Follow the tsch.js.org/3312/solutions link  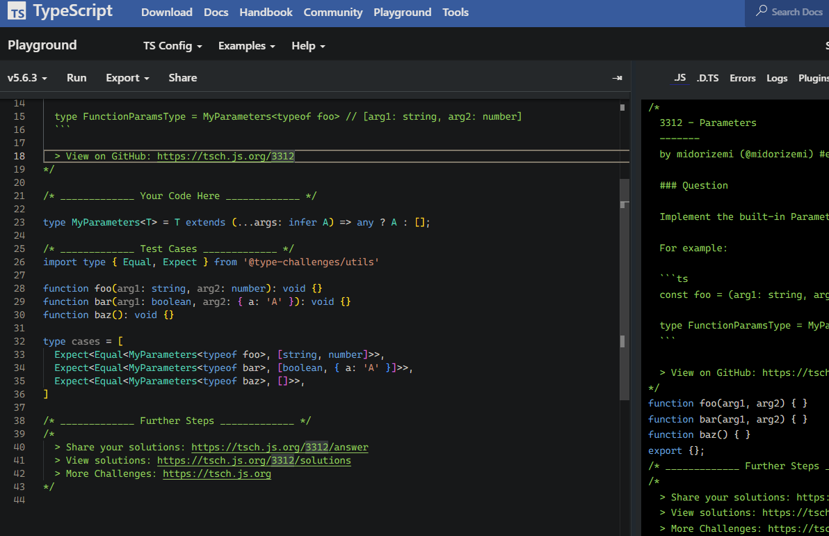point(254,461)
